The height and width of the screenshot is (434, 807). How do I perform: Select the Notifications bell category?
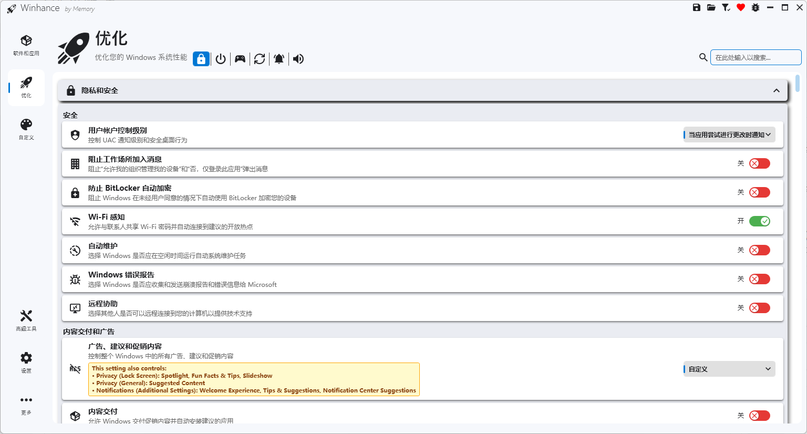pyautogui.click(x=278, y=59)
